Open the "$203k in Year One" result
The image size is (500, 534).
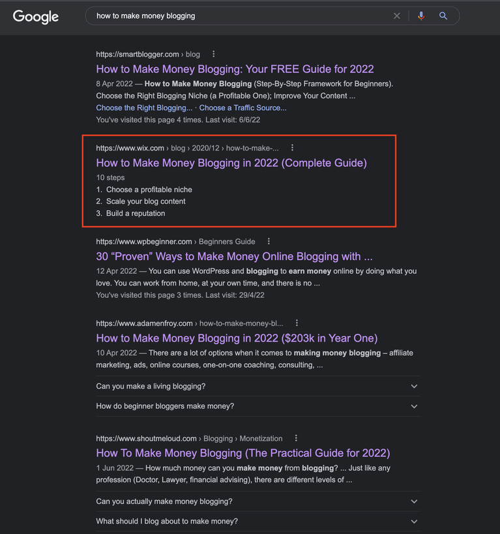[237, 338]
